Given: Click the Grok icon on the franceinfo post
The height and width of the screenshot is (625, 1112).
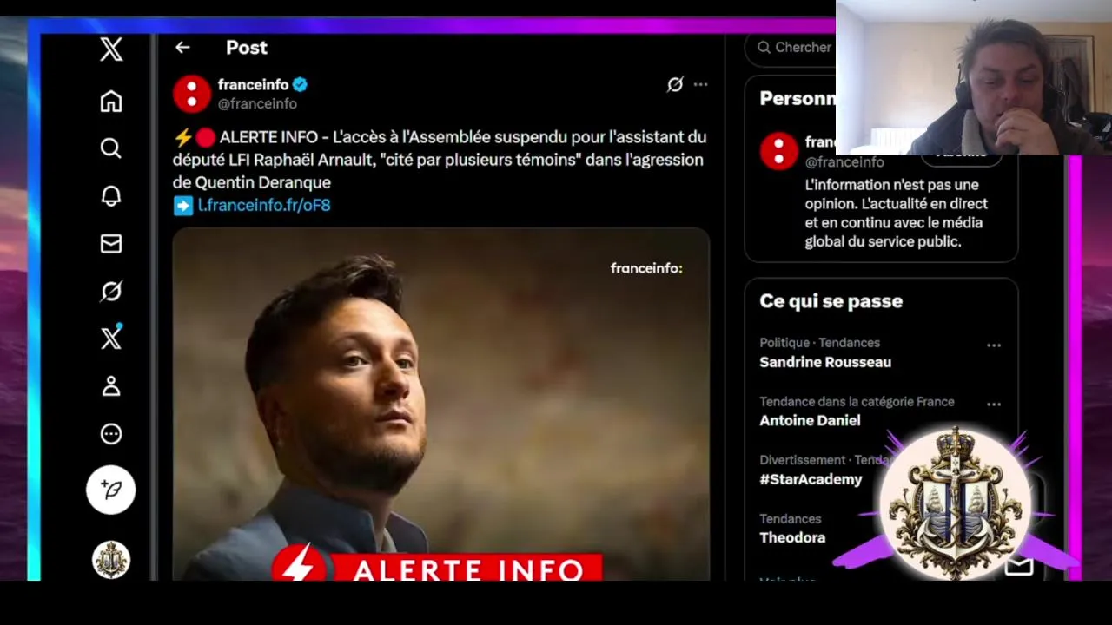Looking at the screenshot, I should coord(675,84).
